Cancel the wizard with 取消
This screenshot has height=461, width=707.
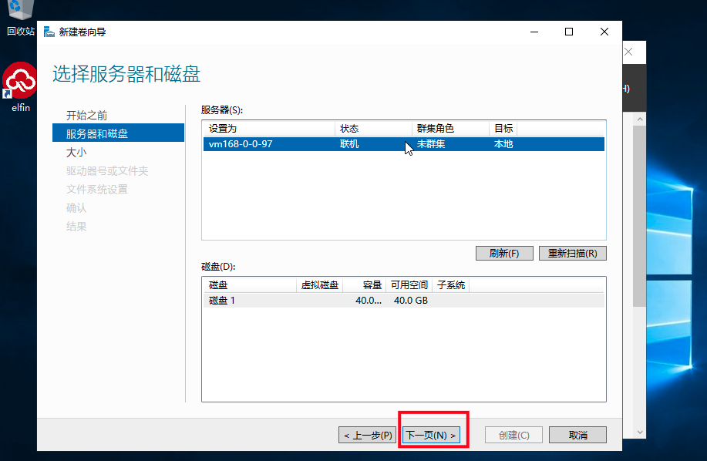pyautogui.click(x=577, y=435)
